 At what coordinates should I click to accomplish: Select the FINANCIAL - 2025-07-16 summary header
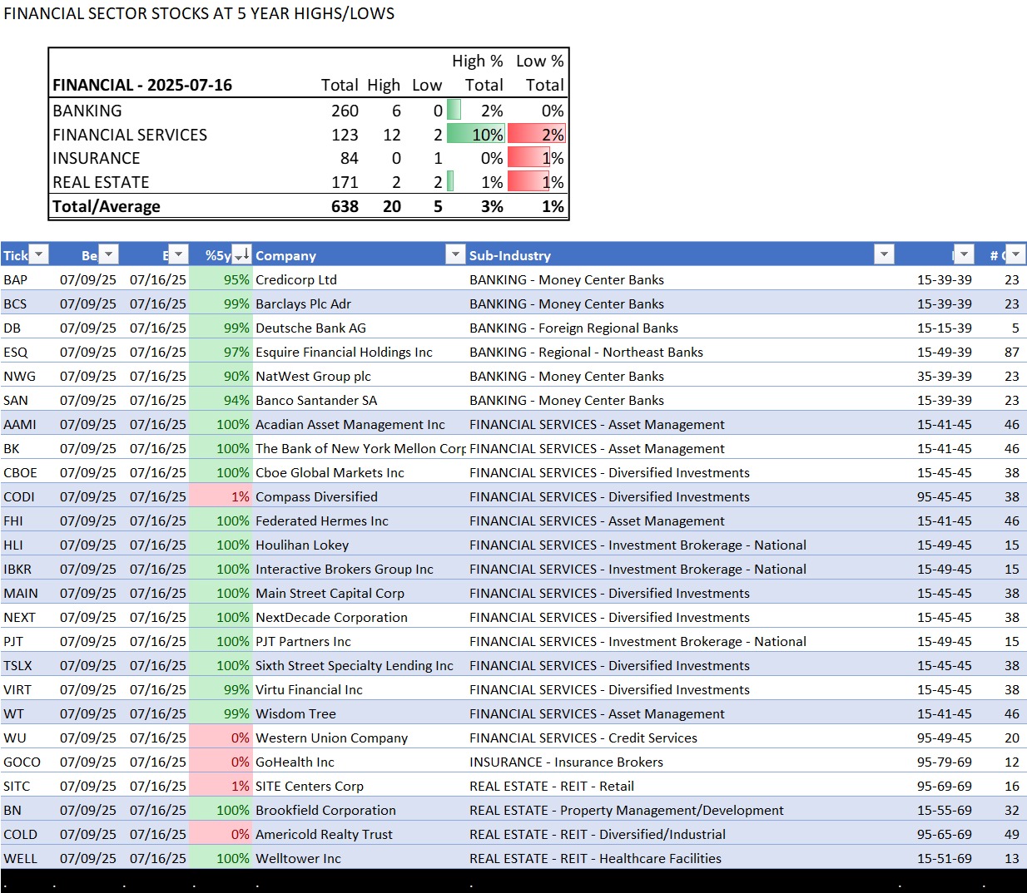click(142, 85)
